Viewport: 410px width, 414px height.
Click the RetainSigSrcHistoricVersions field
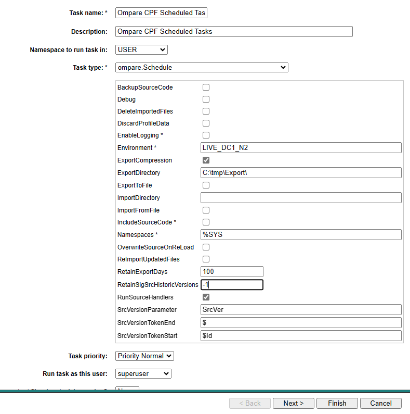(x=232, y=285)
